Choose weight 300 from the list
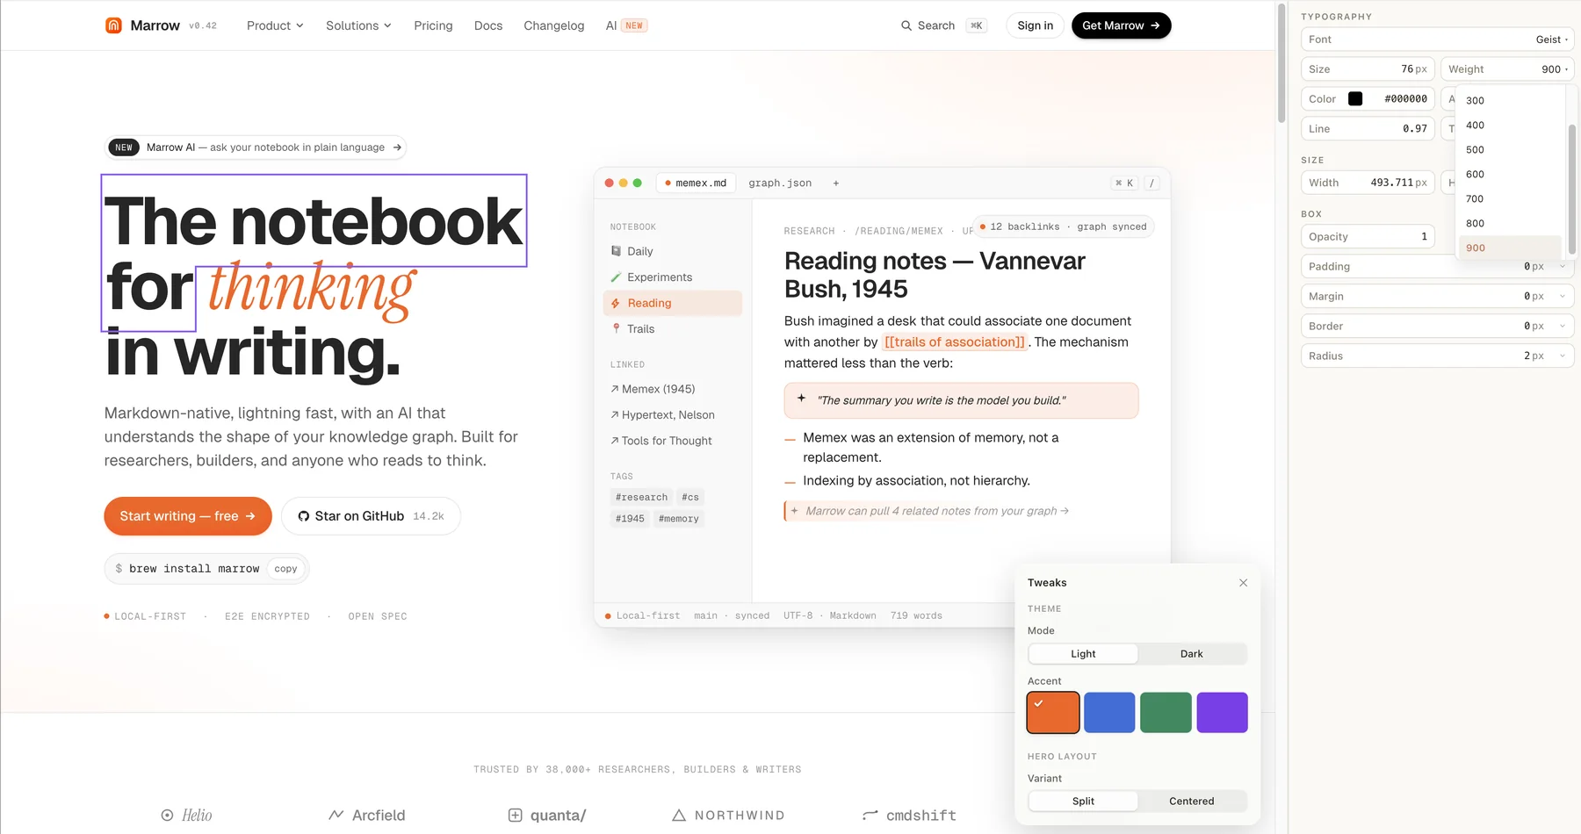Image resolution: width=1581 pixels, height=834 pixels. pos(1510,101)
